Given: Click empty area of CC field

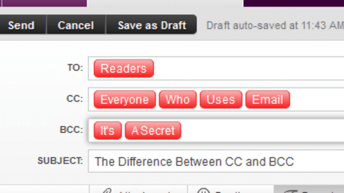Looking at the screenshot, I should click(x=317, y=100).
